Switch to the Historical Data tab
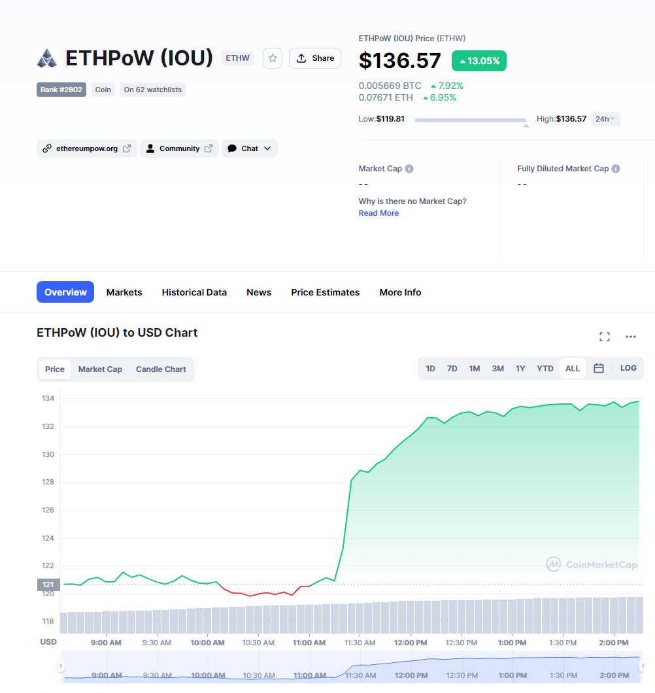Viewport: 655px width, 693px height. coord(194,292)
